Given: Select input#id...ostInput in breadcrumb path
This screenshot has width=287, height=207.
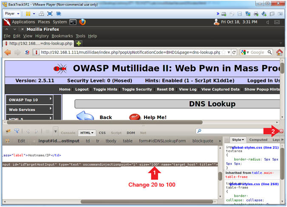Looking at the screenshot, I should pos(59,141).
